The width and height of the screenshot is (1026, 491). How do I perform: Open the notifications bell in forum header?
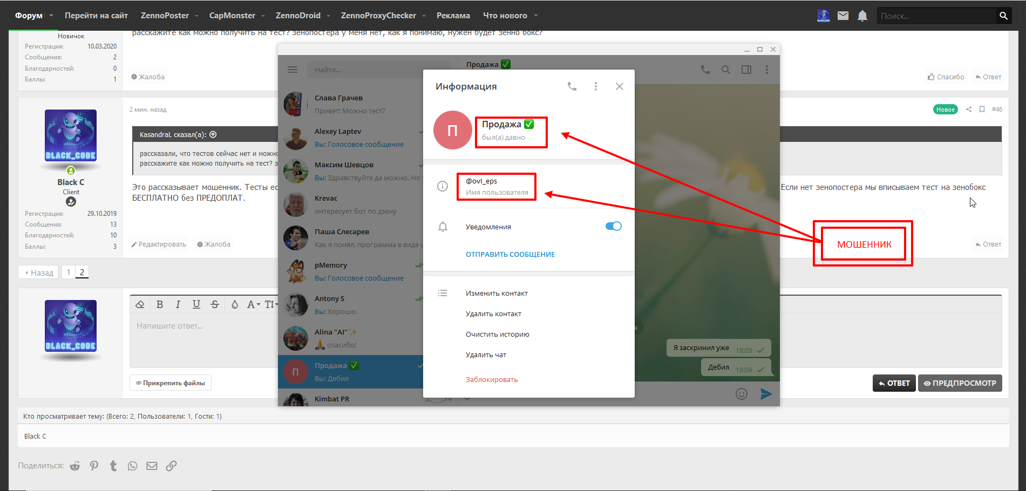coord(862,16)
